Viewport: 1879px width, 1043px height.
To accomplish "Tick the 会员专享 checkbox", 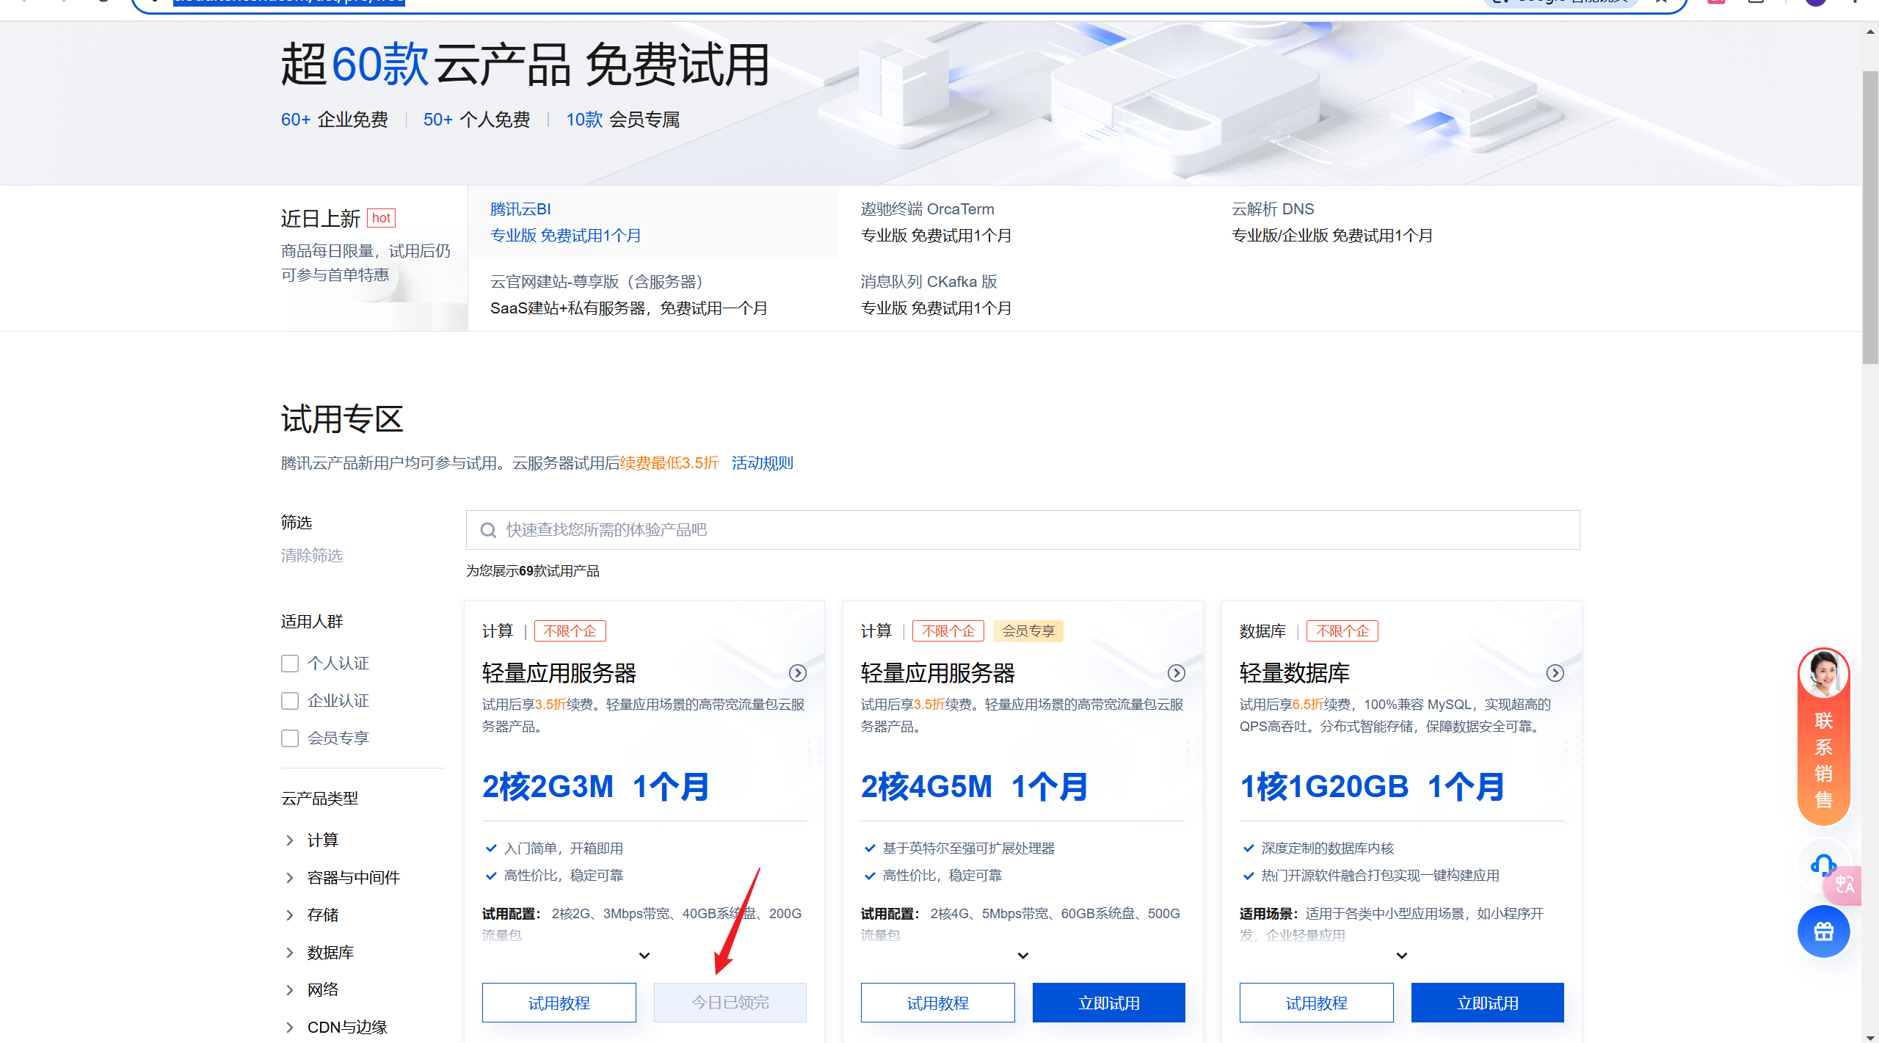I will [290, 738].
